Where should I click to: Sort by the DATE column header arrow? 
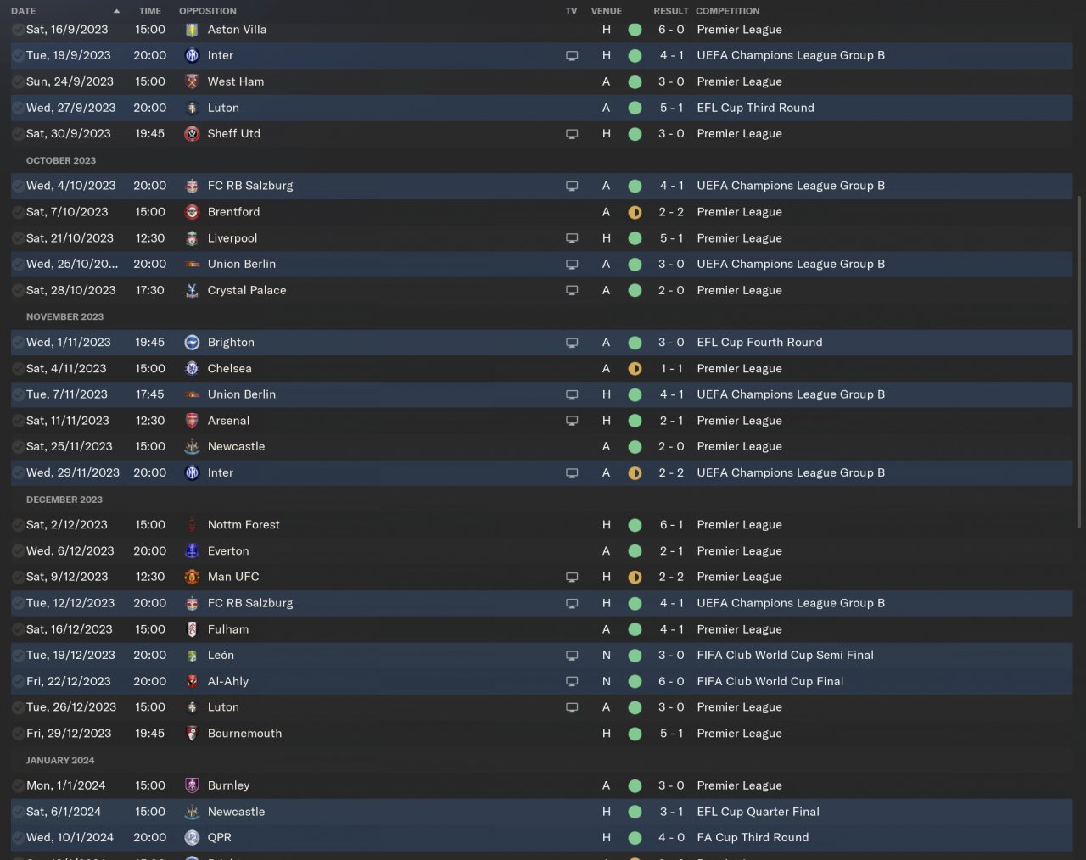click(x=116, y=11)
